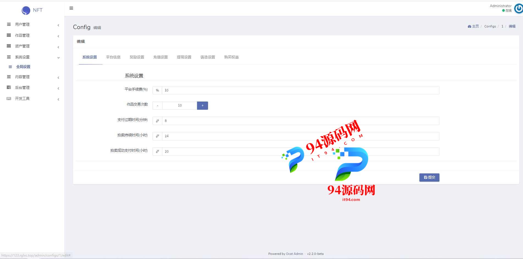Switch to 奖励设置 tab
Viewport: 523px width, 259px height.
(137, 57)
